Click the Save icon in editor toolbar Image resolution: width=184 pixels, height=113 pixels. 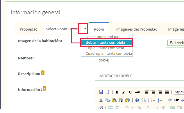tap(101, 92)
